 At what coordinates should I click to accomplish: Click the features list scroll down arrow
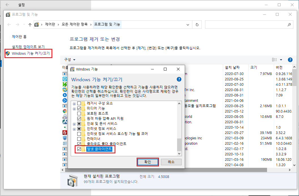pyautogui.click(x=179, y=154)
